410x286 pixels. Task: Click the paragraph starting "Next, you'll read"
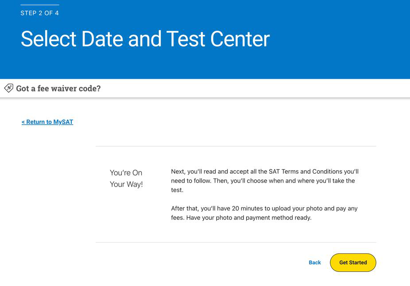(265, 181)
